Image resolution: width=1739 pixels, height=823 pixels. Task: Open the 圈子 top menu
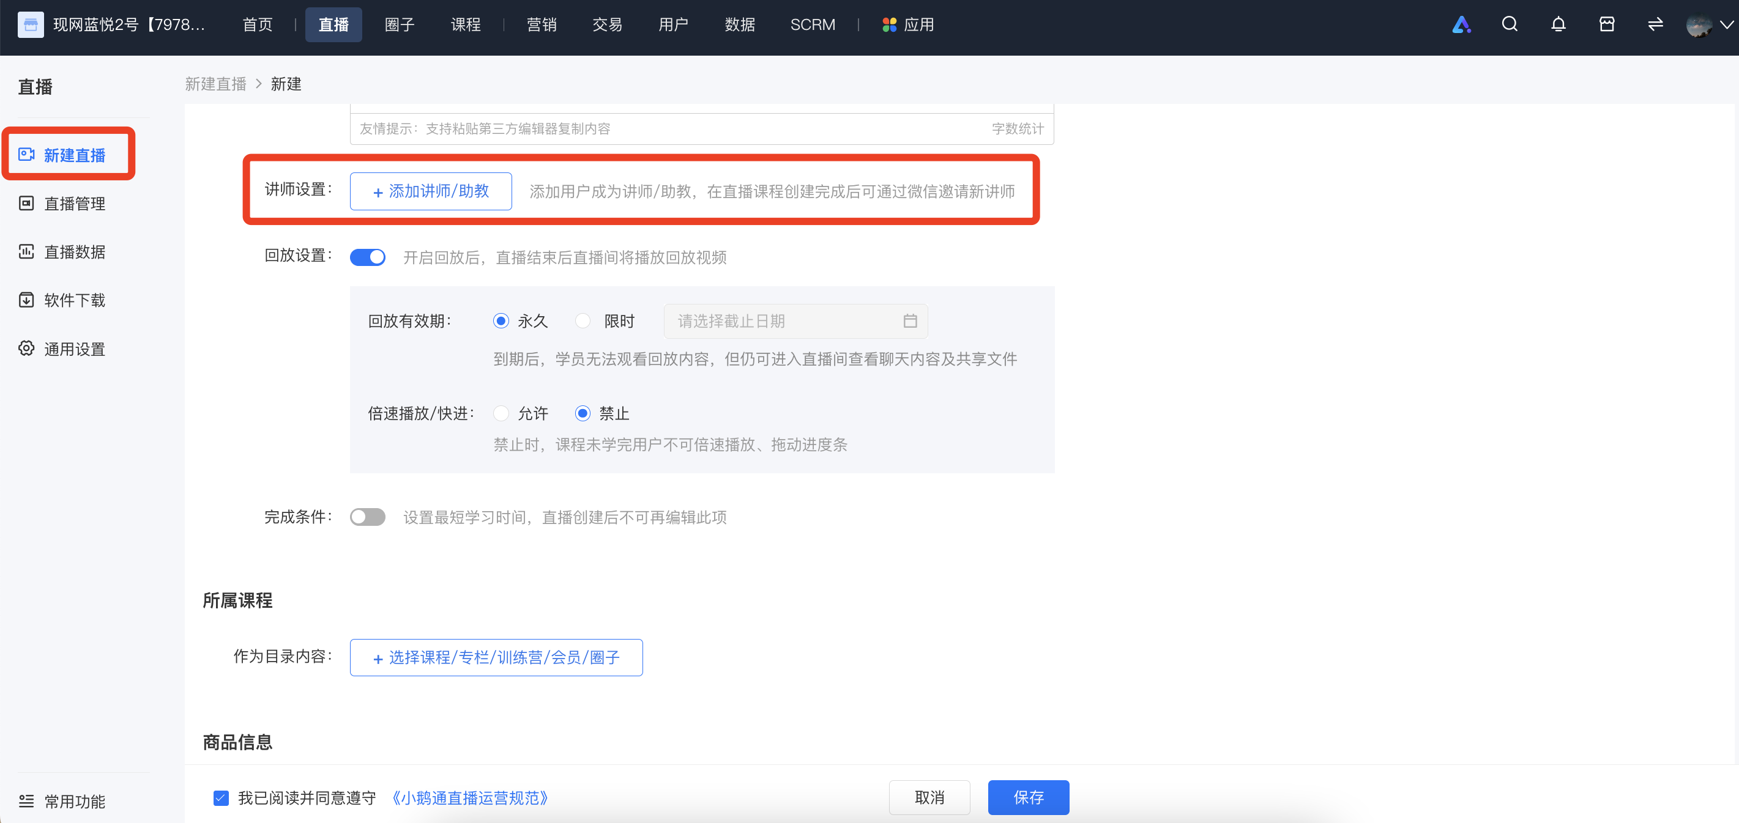(x=400, y=25)
